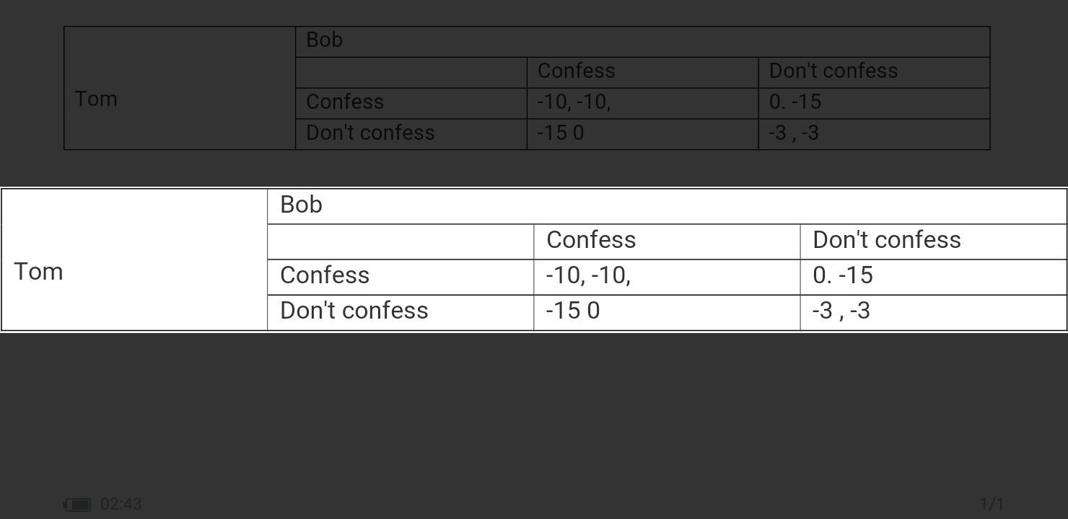The height and width of the screenshot is (519, 1068).
Task: Click the empty header cell in zoomed table
Action: coord(400,241)
